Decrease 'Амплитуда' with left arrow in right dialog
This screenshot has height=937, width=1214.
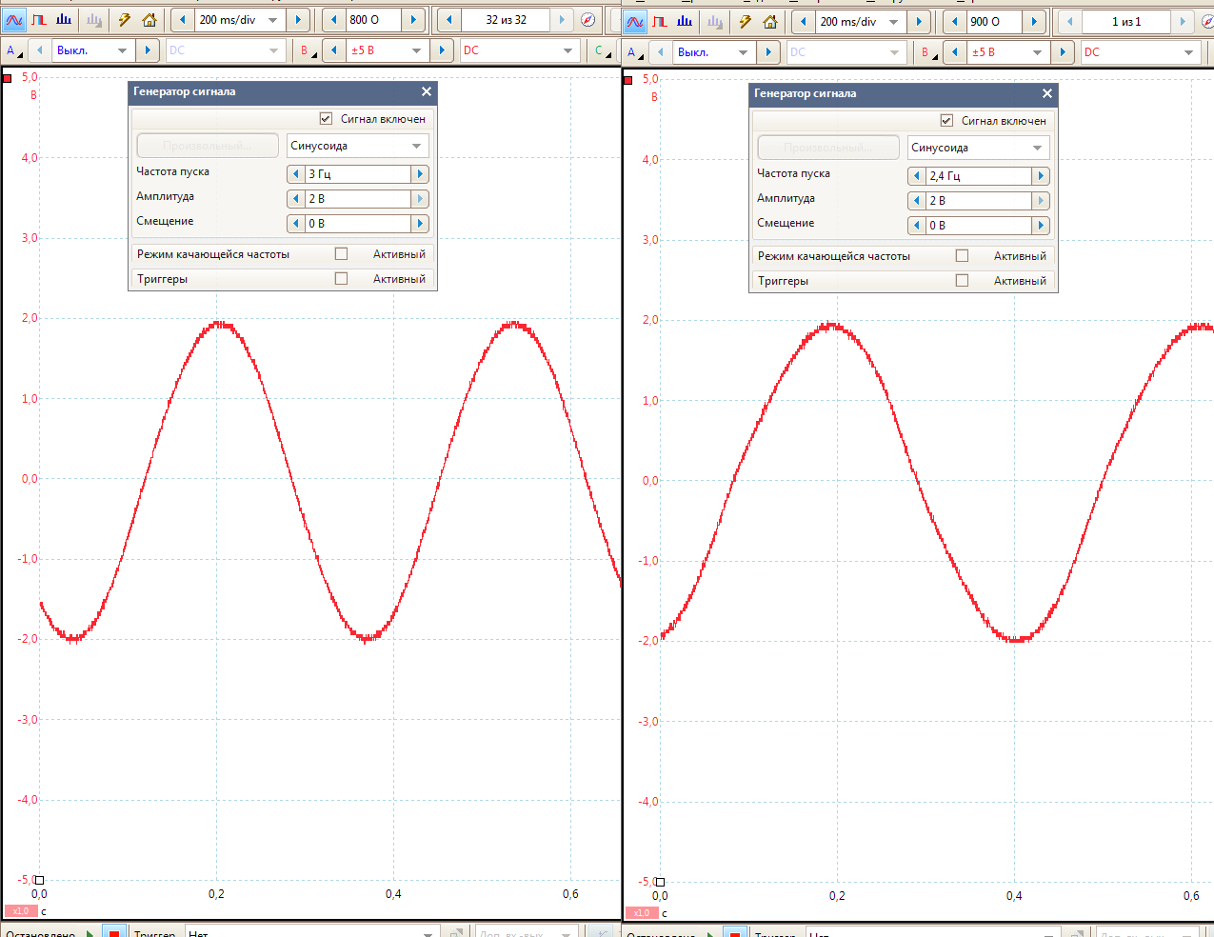(x=917, y=201)
